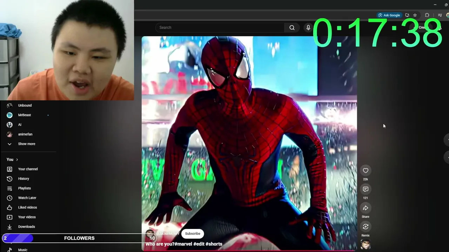Click the History clock icon
The height and width of the screenshot is (252, 449).
(x=9, y=179)
